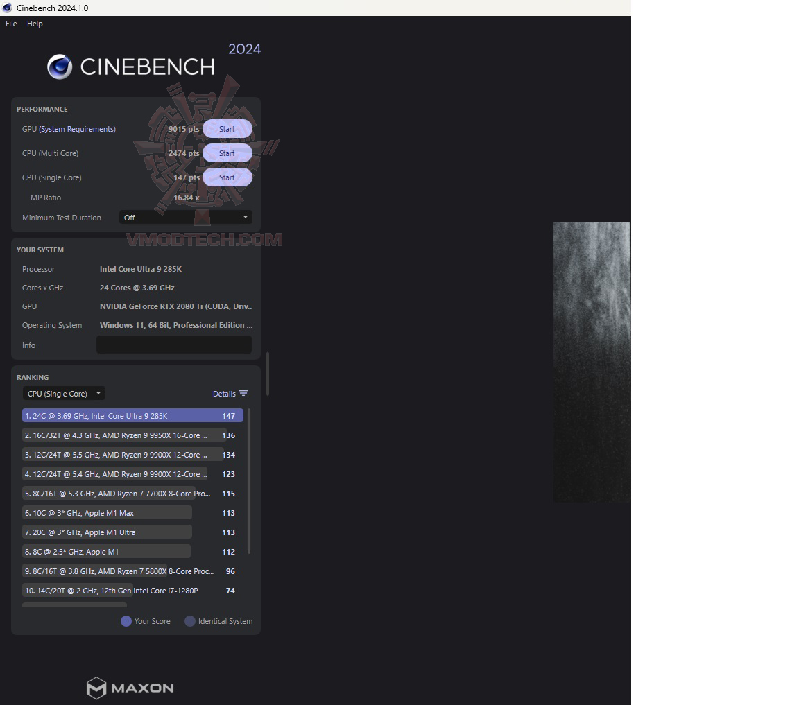Open the CPU (Single Core) ranking dropdown
This screenshot has width=799, height=705.
pos(64,393)
